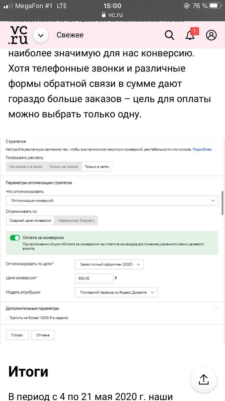Open the vc.ru logo home page

point(18,35)
